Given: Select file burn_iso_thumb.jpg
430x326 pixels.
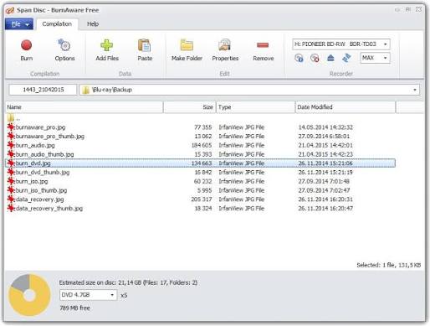Looking at the screenshot, I should (x=41, y=190).
